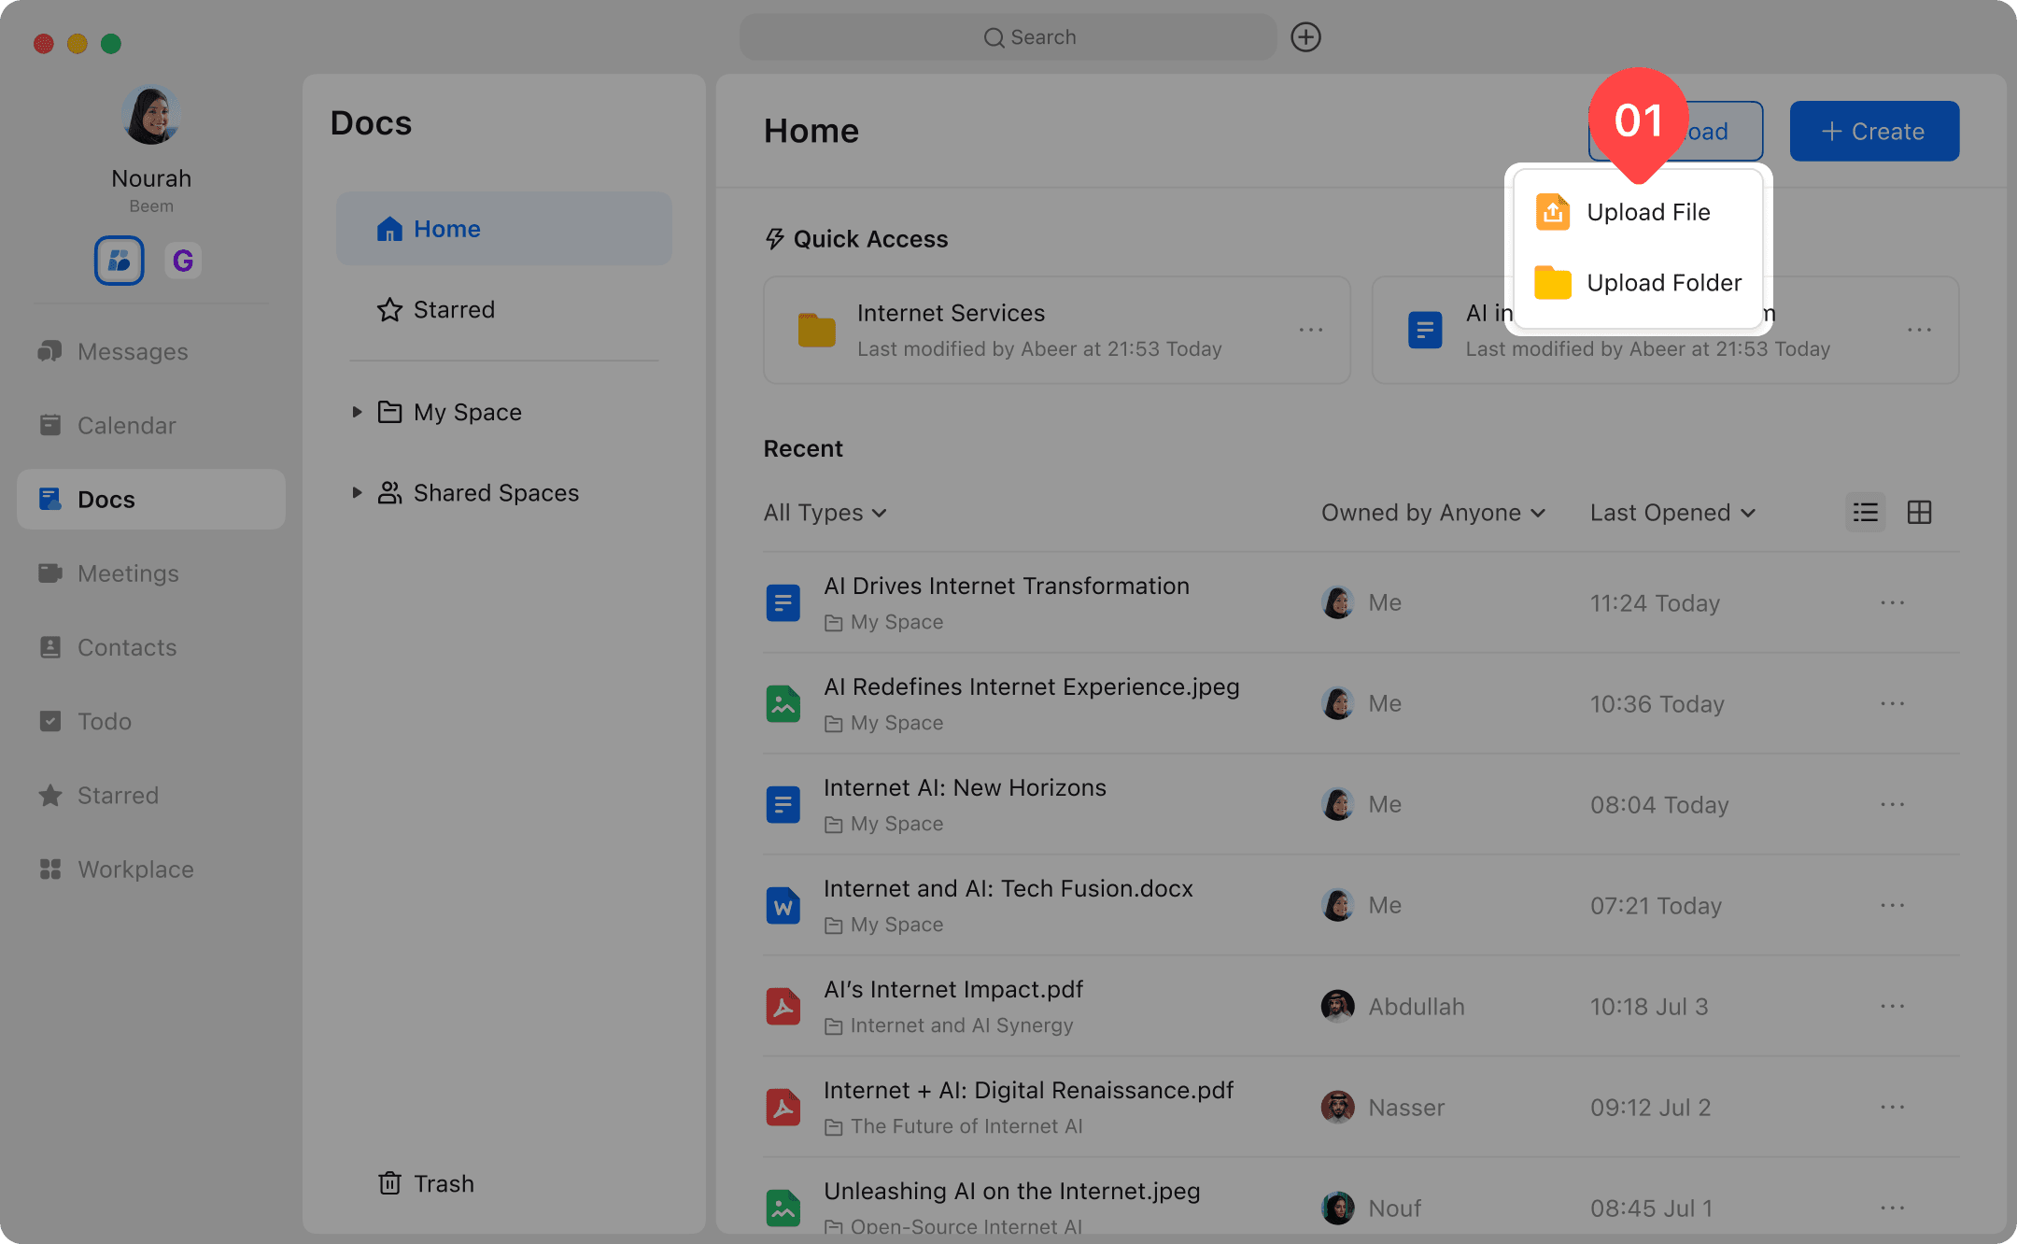Open the All Types filter dropdown

[x=825, y=513]
